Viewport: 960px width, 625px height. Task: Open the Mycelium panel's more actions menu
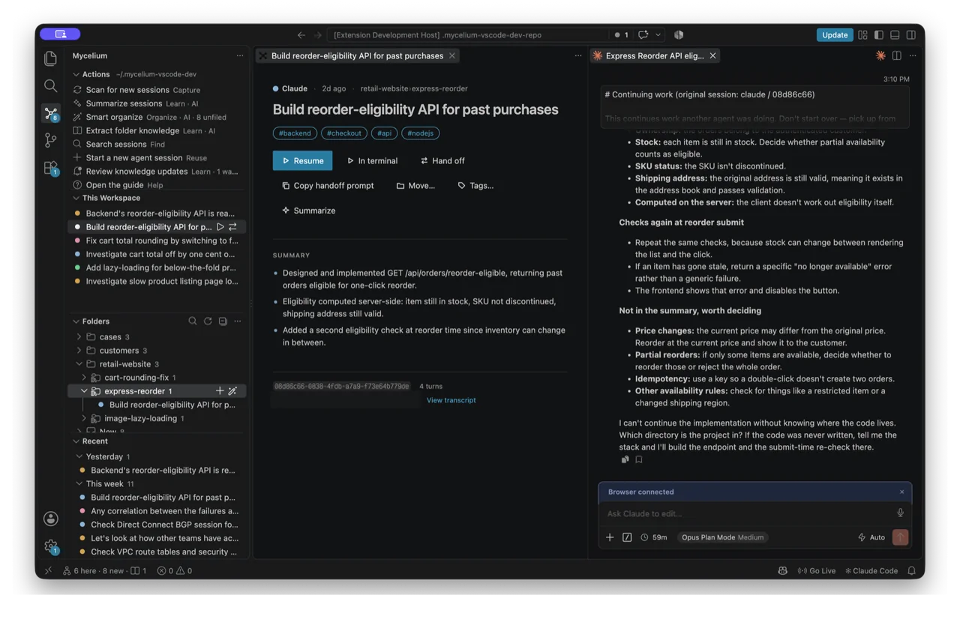pos(240,55)
